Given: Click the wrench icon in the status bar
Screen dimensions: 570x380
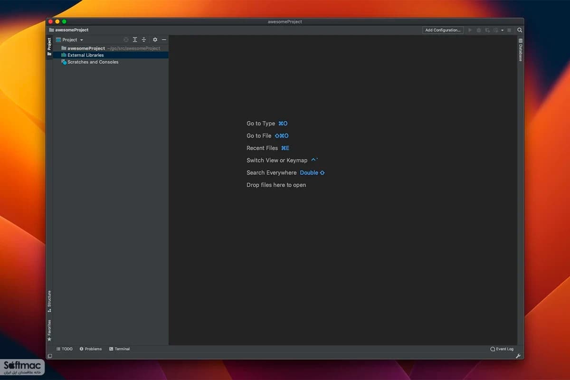Looking at the screenshot, I should click(x=518, y=356).
